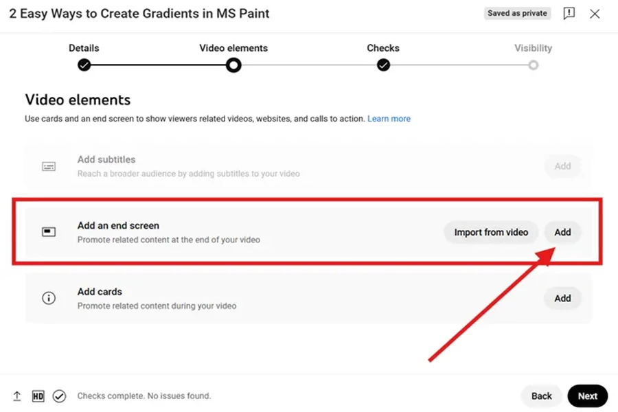Click the subtitles icon
Screen dimensions: 618x412
49,166
